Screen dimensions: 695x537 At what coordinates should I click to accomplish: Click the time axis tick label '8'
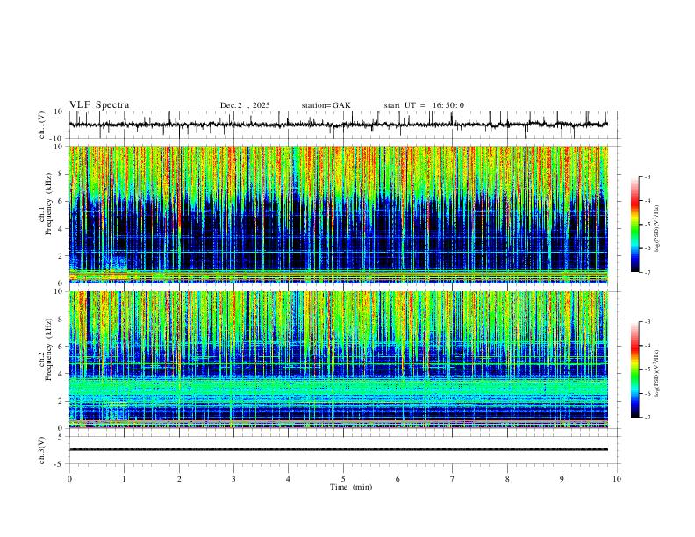tap(507, 479)
